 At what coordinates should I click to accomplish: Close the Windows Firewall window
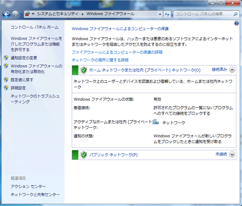click(x=233, y=3)
